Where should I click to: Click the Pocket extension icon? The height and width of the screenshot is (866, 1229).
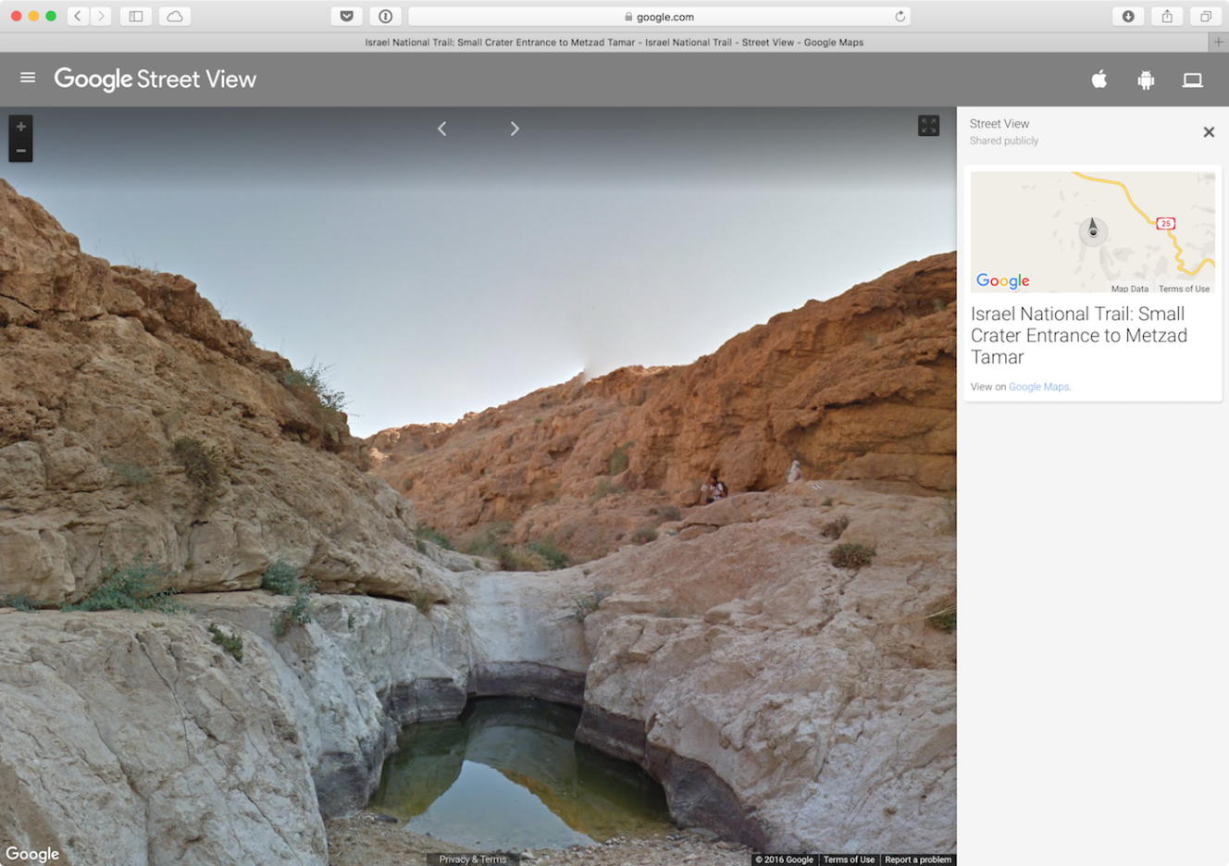pos(346,16)
